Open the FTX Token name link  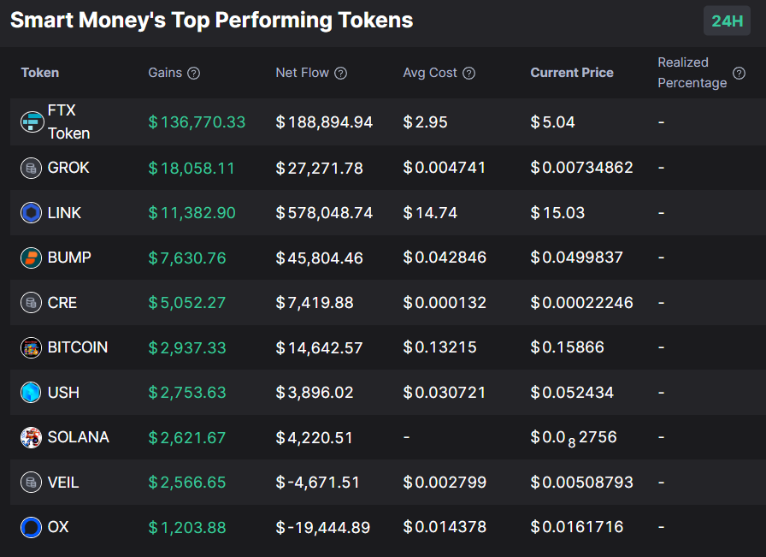tap(69, 121)
